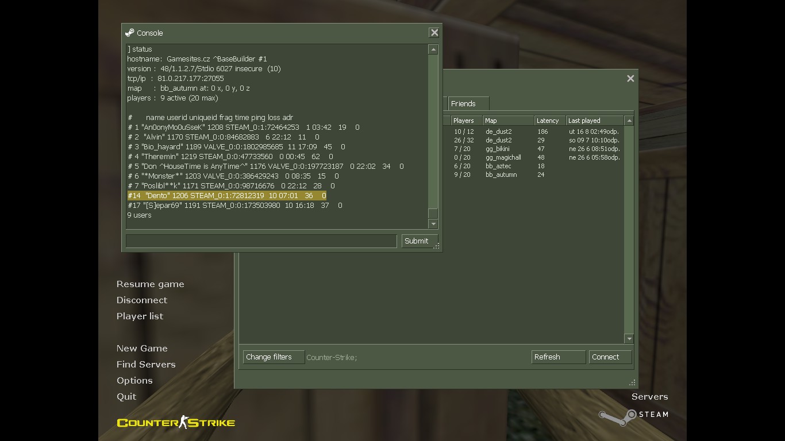Click the "An0onyMo0uSseK" player line in console
Viewport: 785px width, 441px height.
coord(243,127)
